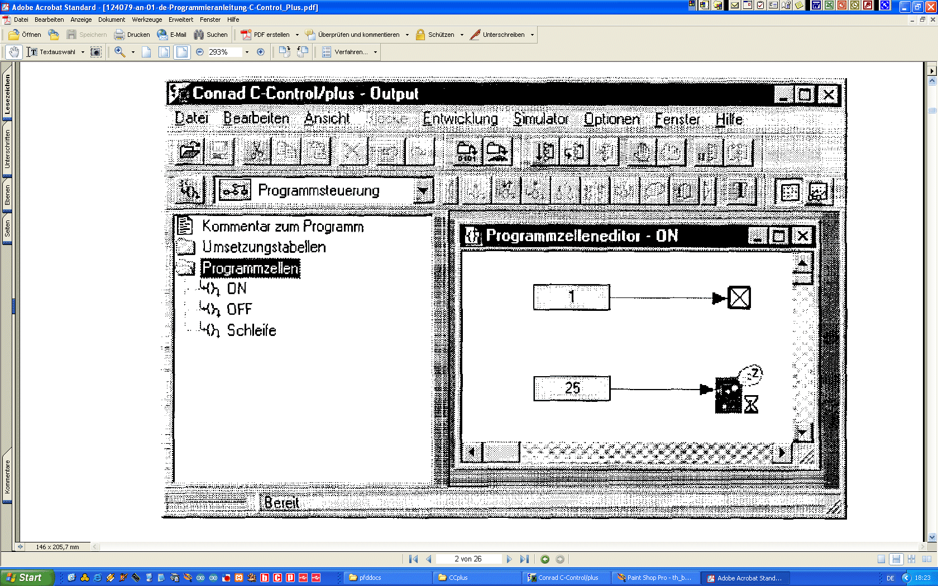The height and width of the screenshot is (586, 938).
Task: Select the Zoom-in magnifier tool
Action: click(x=120, y=52)
